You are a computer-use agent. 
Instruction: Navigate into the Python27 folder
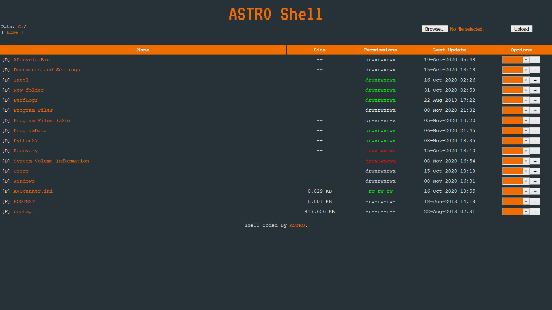[26, 141]
